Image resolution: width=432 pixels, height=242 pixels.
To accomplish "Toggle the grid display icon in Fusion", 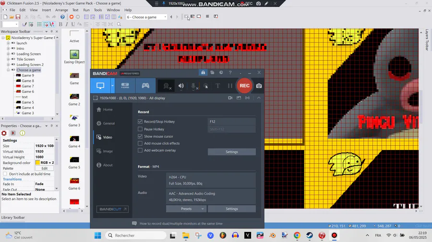I will pyautogui.click(x=39, y=24).
